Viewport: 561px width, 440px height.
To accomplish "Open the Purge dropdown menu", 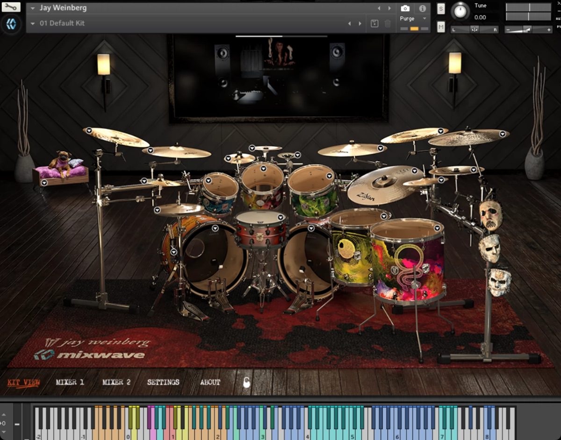I will click(x=424, y=19).
